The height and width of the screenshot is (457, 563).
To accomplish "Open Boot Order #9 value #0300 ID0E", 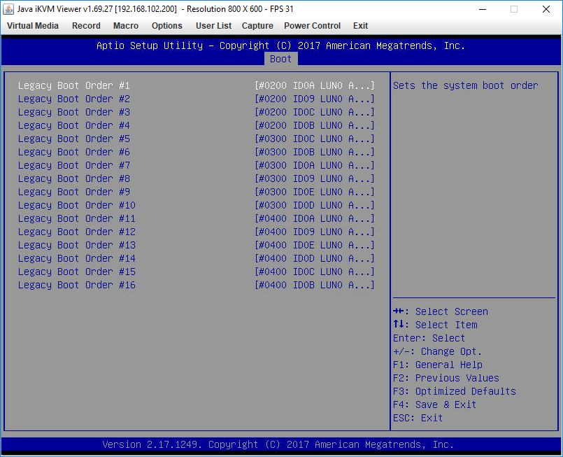I will pos(315,192).
